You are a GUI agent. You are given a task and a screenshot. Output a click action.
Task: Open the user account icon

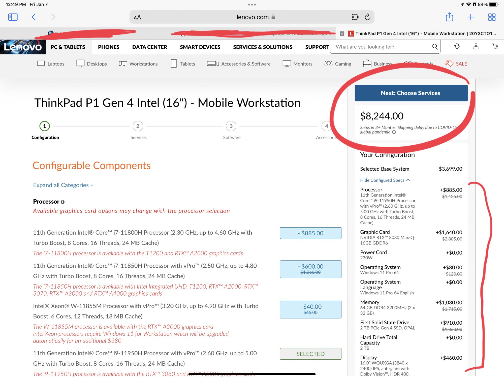tap(476, 47)
